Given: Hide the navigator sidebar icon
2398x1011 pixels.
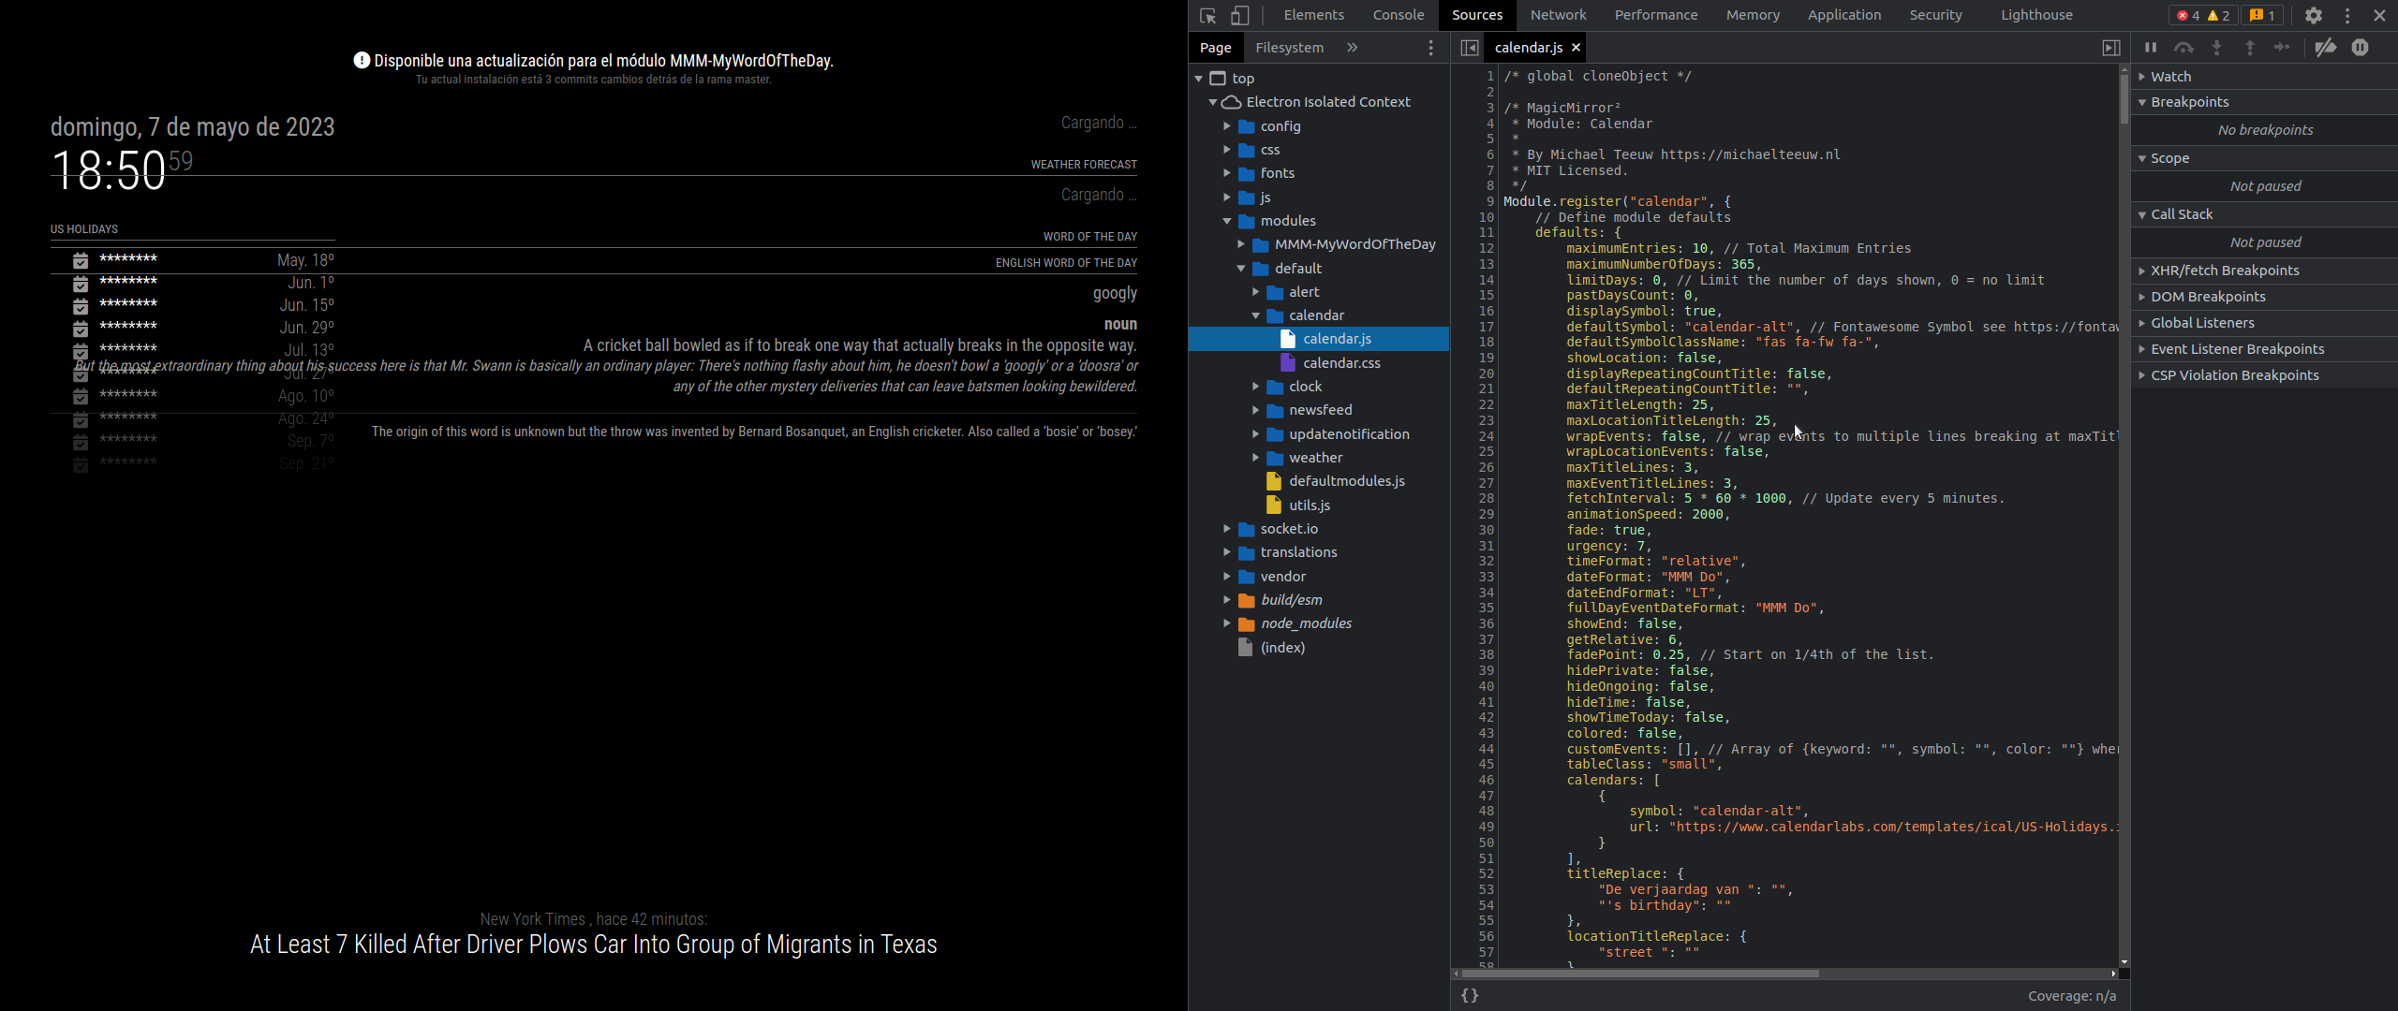Looking at the screenshot, I should (x=1469, y=48).
